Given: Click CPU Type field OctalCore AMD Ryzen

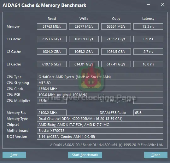Looking at the screenshot, I should pyautogui.click(x=100, y=77).
